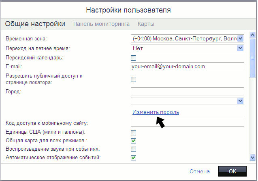Open the Временная зона dropdown
The width and height of the screenshot is (258, 181).
(240, 38)
